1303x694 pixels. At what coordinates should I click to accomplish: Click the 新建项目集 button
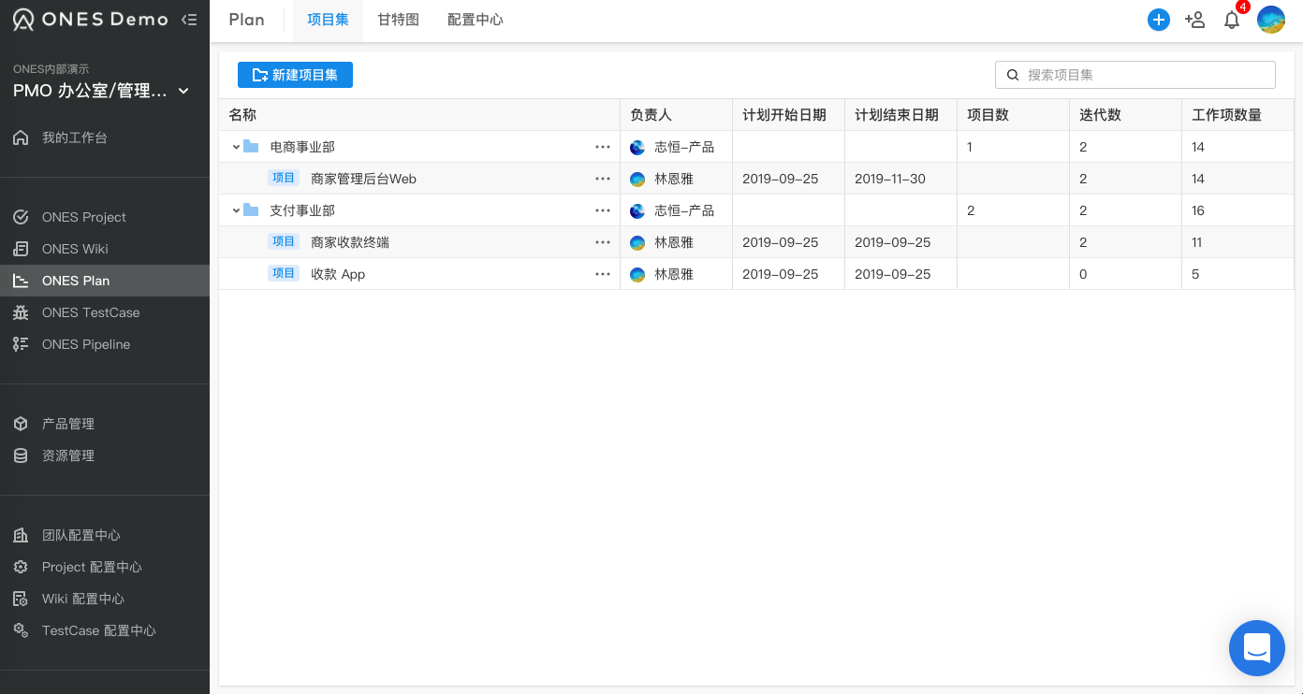295,75
